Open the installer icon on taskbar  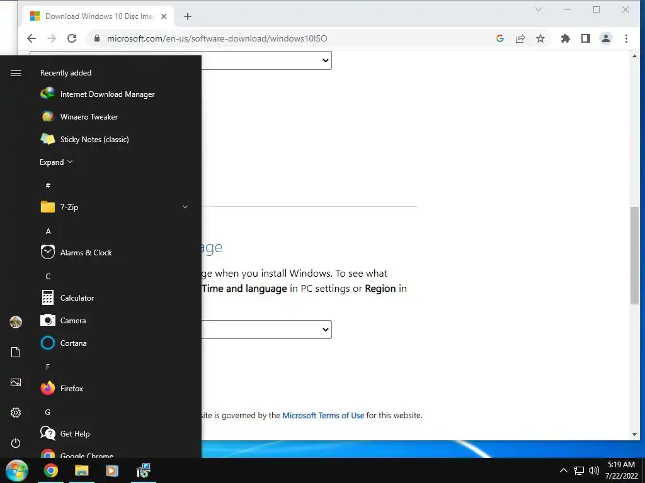[x=143, y=470]
